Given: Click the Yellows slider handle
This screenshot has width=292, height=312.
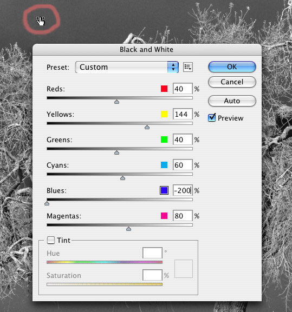Looking at the screenshot, I should click(147, 127).
